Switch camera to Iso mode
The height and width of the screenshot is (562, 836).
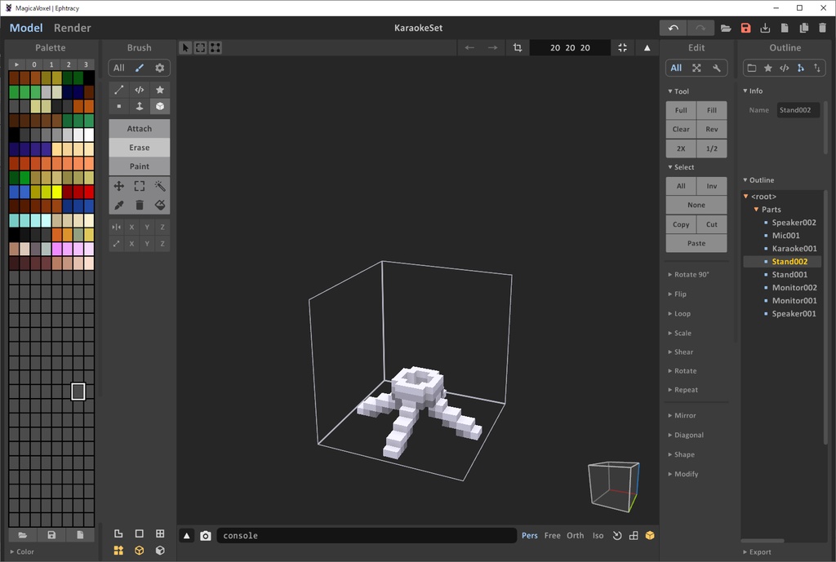[x=598, y=535]
